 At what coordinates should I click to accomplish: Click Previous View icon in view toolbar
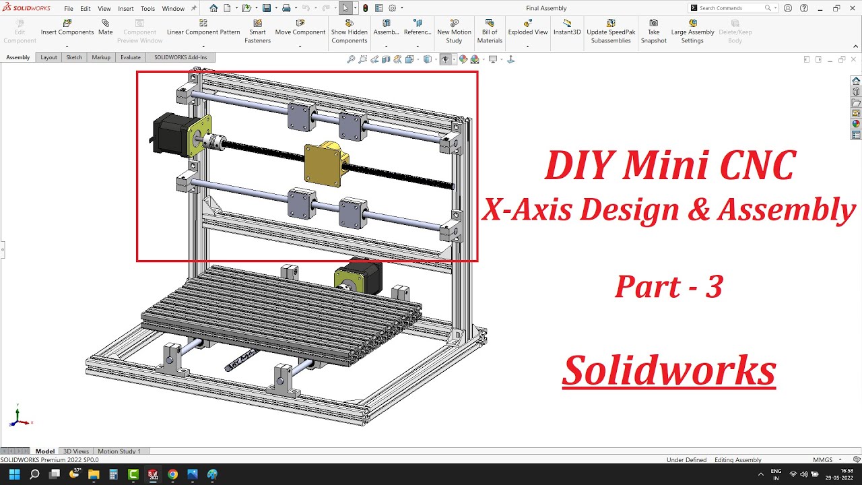pos(375,59)
